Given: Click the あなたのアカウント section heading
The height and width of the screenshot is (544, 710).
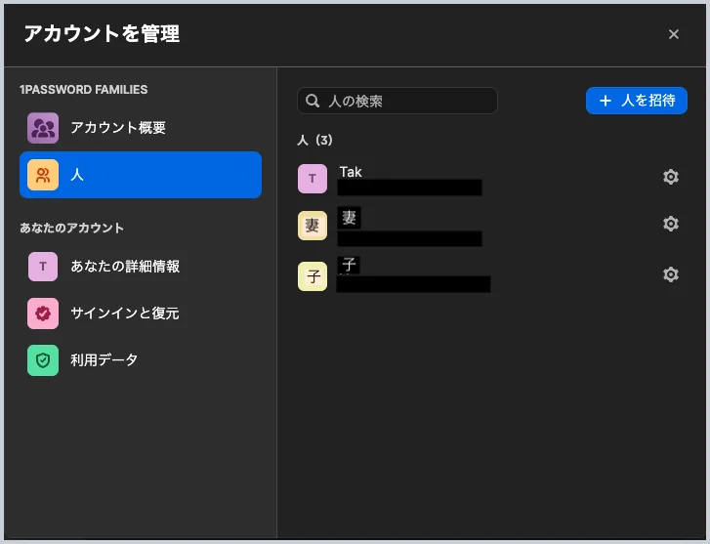Looking at the screenshot, I should coord(71,228).
